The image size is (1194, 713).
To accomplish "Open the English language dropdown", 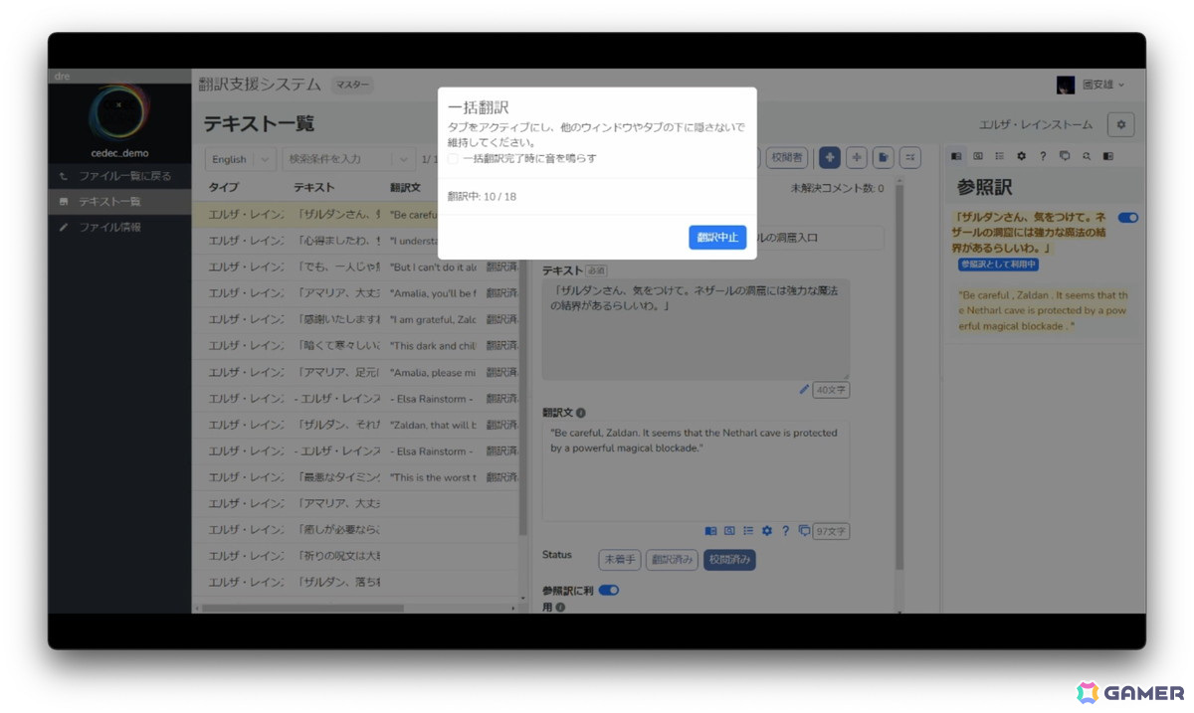I will (241, 159).
